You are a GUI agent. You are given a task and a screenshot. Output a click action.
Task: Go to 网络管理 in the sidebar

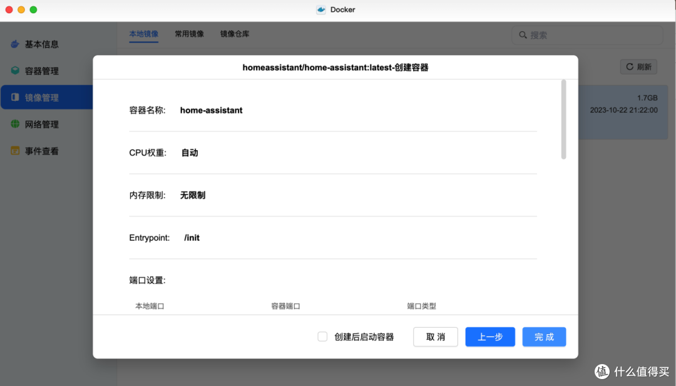click(x=41, y=124)
